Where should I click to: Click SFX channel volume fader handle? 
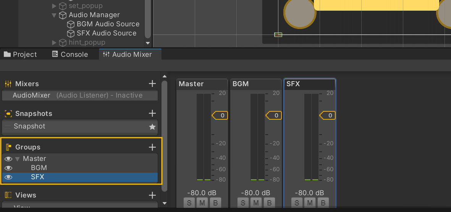click(x=327, y=116)
